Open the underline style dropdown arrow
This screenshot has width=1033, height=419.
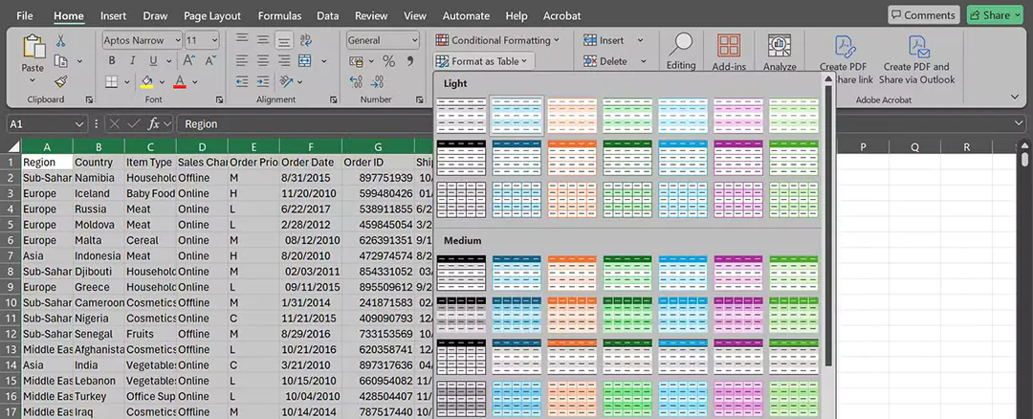(168, 61)
